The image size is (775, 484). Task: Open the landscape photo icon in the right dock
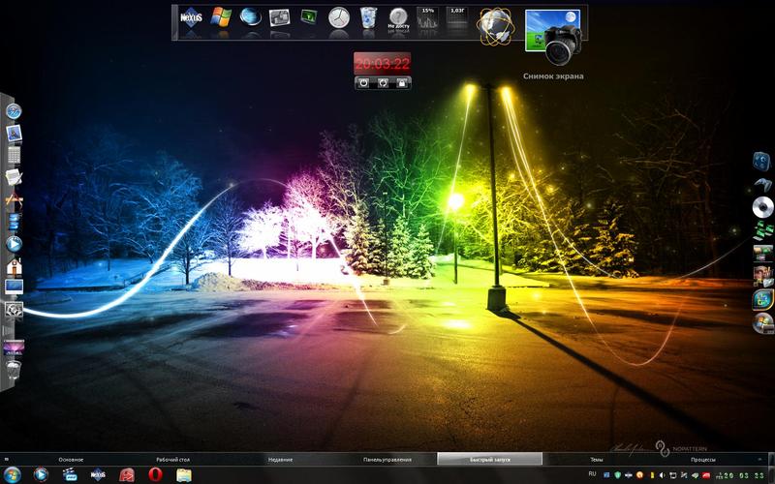coord(762,253)
